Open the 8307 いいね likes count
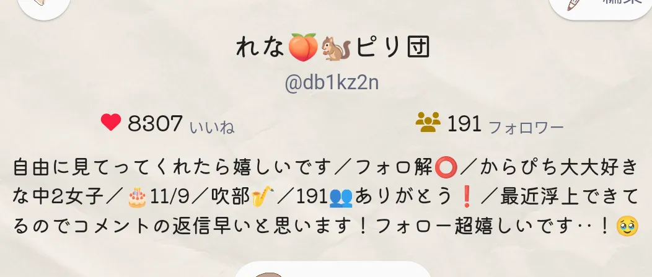The image size is (652, 277). coord(167,124)
